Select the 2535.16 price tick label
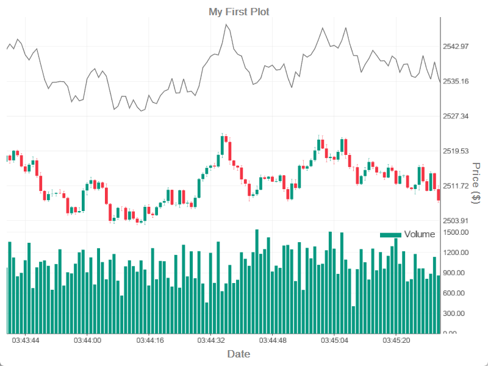 [x=456, y=81]
